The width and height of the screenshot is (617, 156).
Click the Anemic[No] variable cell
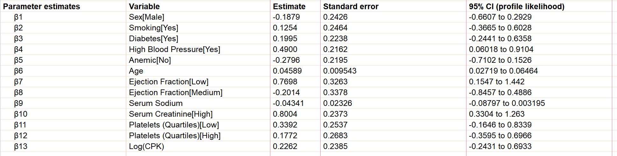(x=150, y=60)
